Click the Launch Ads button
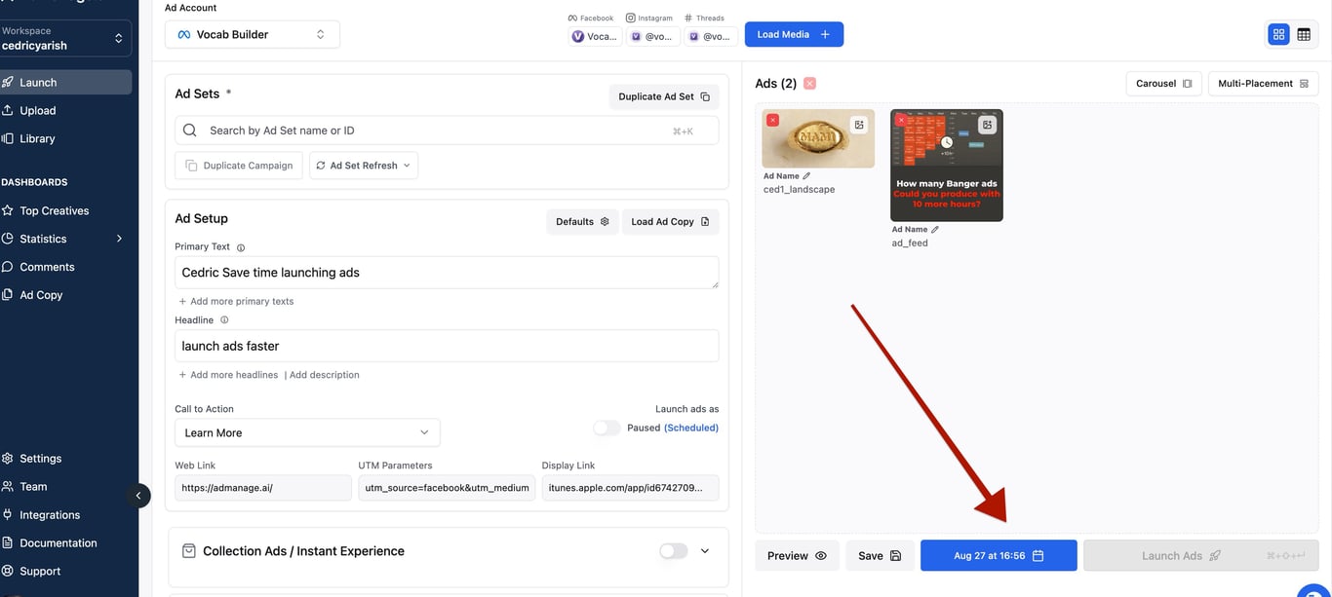 (1201, 556)
